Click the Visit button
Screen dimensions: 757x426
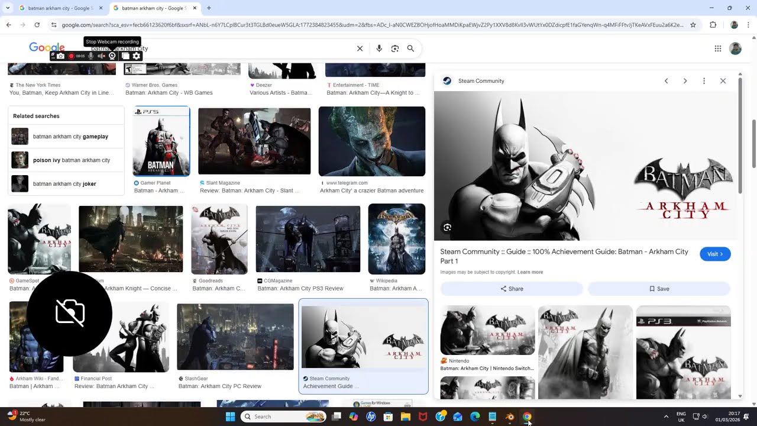coord(715,254)
